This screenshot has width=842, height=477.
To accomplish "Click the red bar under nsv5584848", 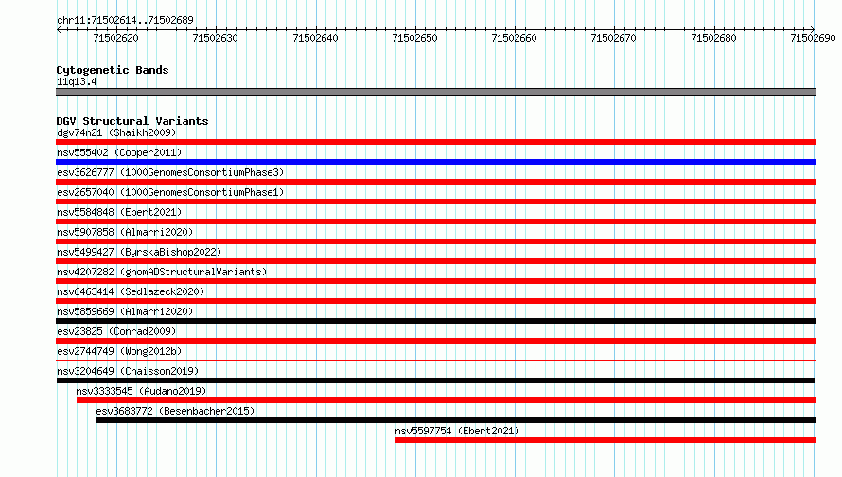I will point(435,221).
